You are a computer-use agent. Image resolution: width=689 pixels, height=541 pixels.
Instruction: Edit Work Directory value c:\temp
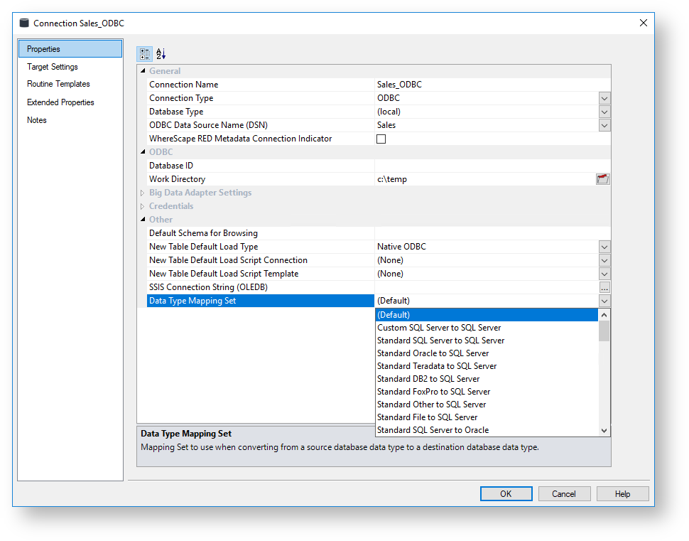(x=485, y=179)
